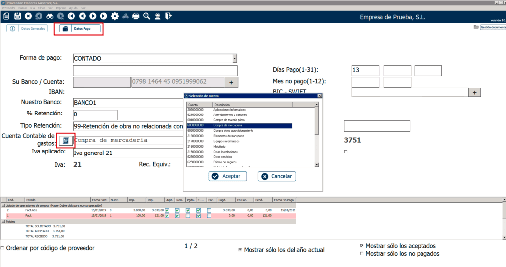Click the binoculars search icon
Viewport: 506px width, 267px height.
click(49, 16)
